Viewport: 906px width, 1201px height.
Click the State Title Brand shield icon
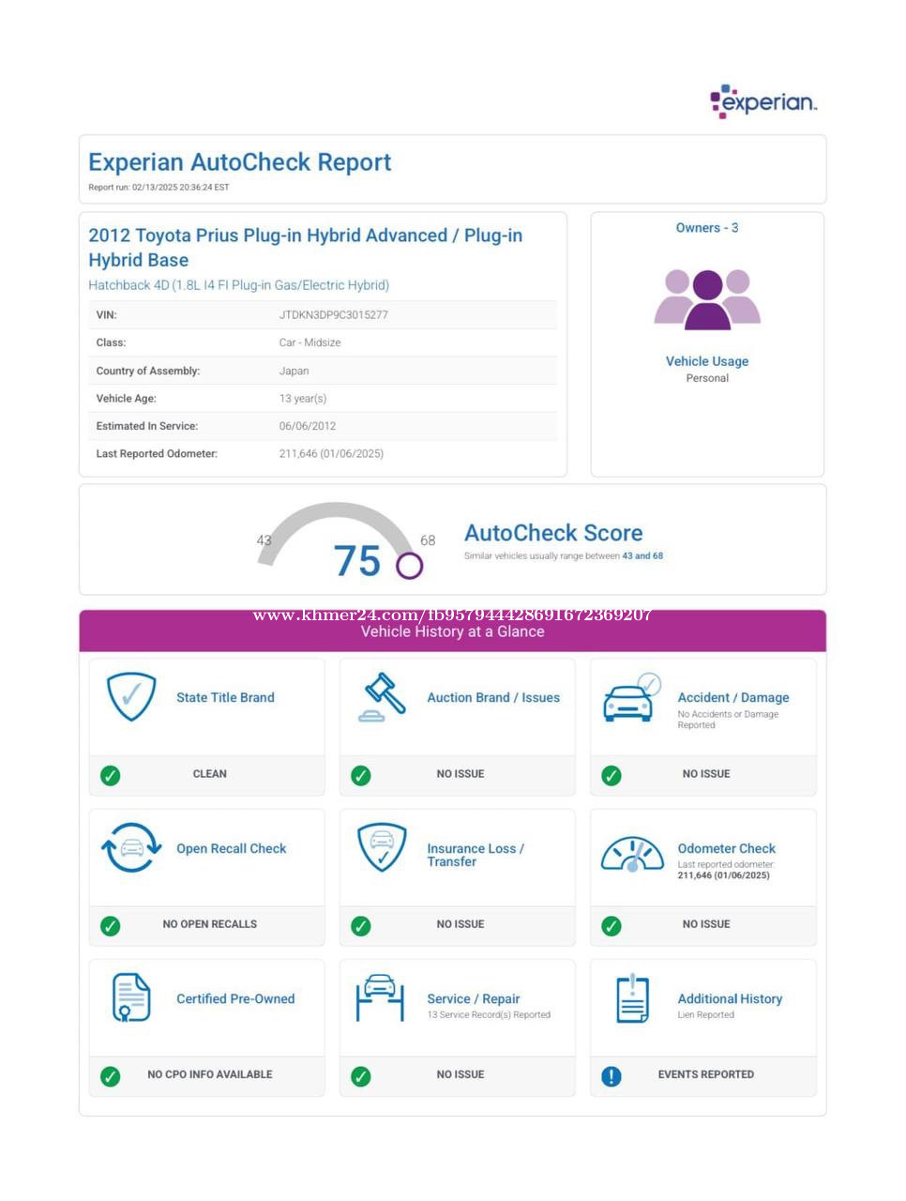point(131,696)
